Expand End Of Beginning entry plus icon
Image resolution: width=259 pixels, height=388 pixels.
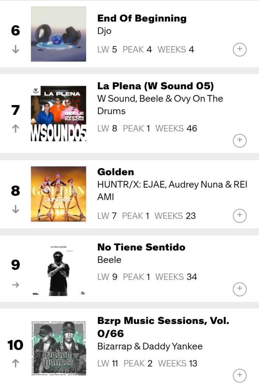239,49
